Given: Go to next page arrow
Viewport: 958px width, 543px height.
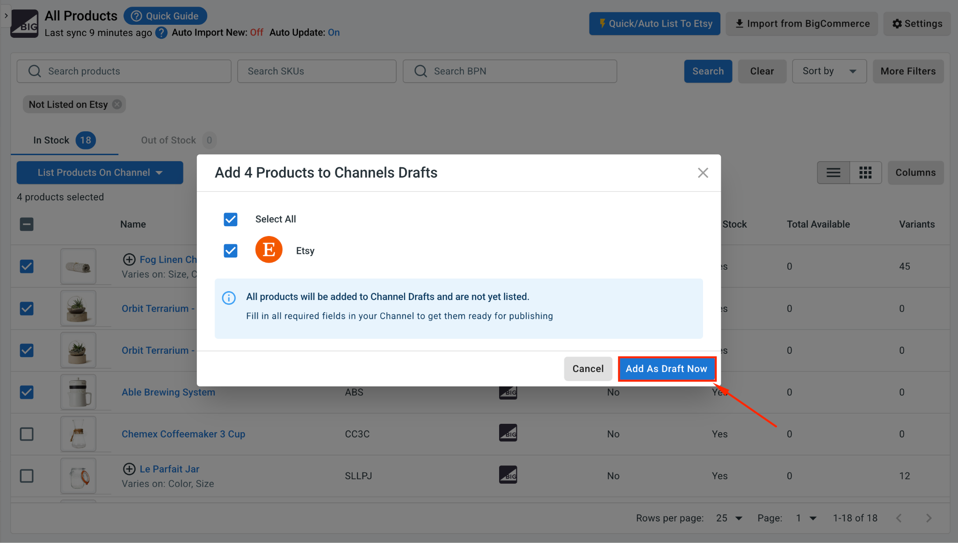Looking at the screenshot, I should [929, 518].
